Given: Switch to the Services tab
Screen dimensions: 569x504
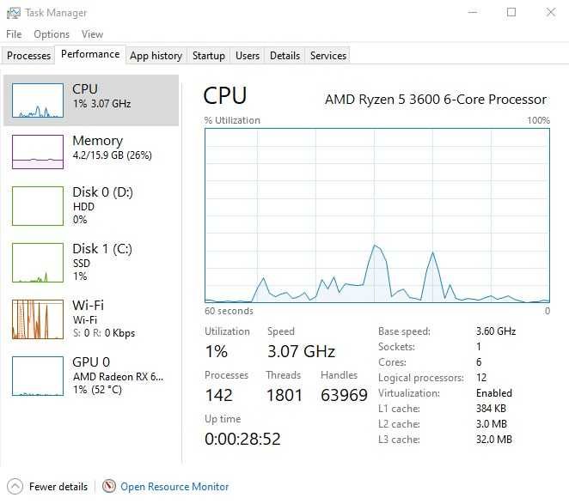Looking at the screenshot, I should [328, 56].
